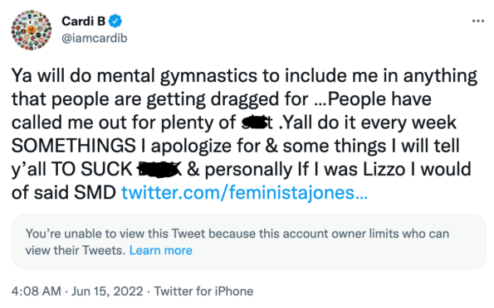Screen dimensions: 494x308
Task: Visit the @iamcardib handle profile
Action: coord(95,38)
